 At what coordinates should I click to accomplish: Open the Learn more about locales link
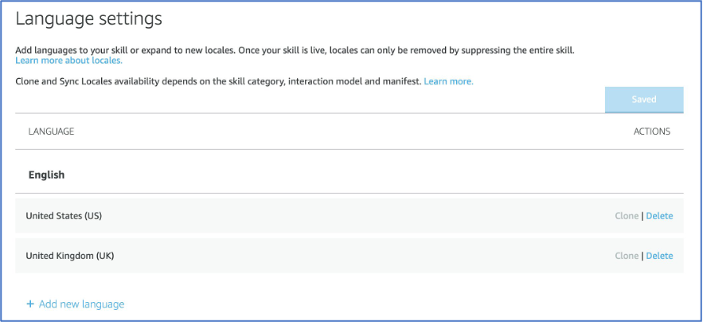(x=68, y=61)
